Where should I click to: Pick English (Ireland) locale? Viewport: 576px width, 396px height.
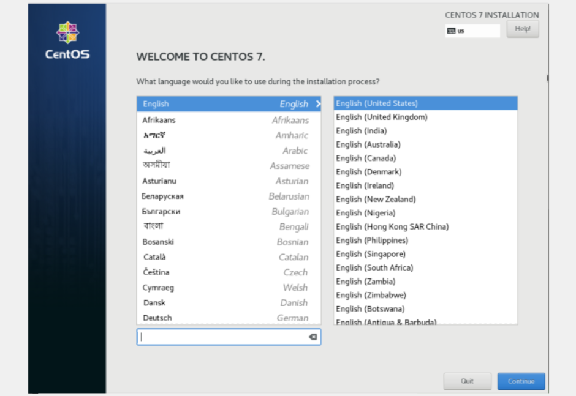pyautogui.click(x=425, y=185)
